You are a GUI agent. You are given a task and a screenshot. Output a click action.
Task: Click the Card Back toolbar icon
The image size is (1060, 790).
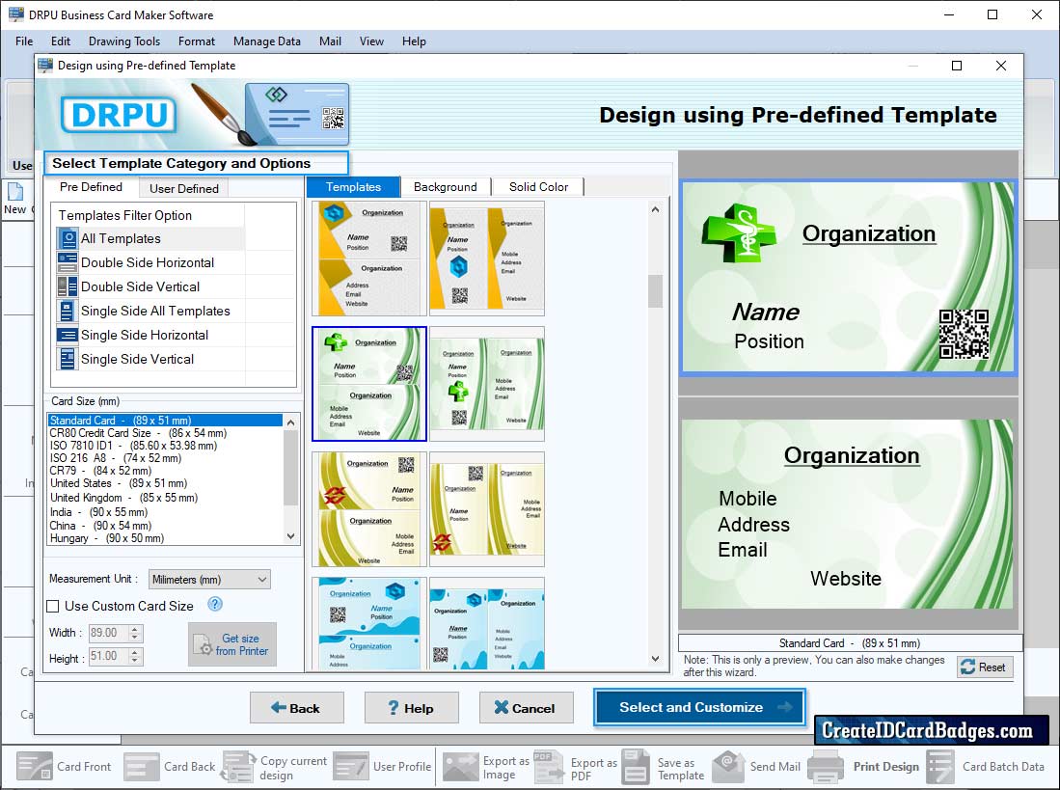(142, 766)
